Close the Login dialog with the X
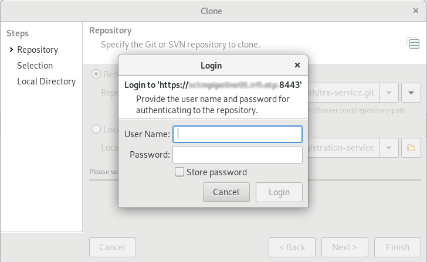 297,65
